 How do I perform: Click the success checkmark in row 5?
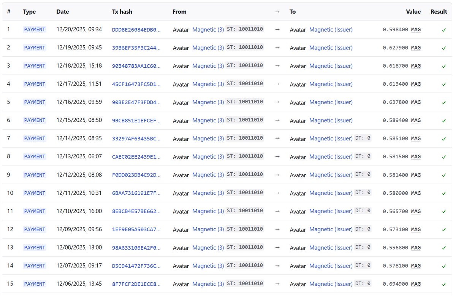click(444, 102)
